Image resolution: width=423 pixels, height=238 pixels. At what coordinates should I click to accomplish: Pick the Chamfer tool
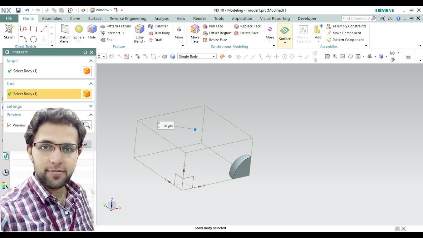[x=158, y=26]
